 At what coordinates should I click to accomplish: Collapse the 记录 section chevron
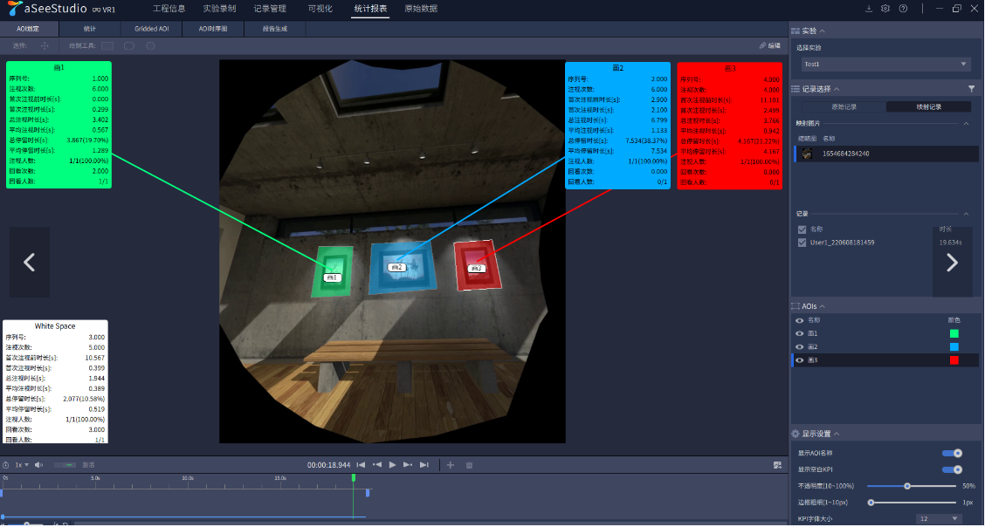[966, 214]
